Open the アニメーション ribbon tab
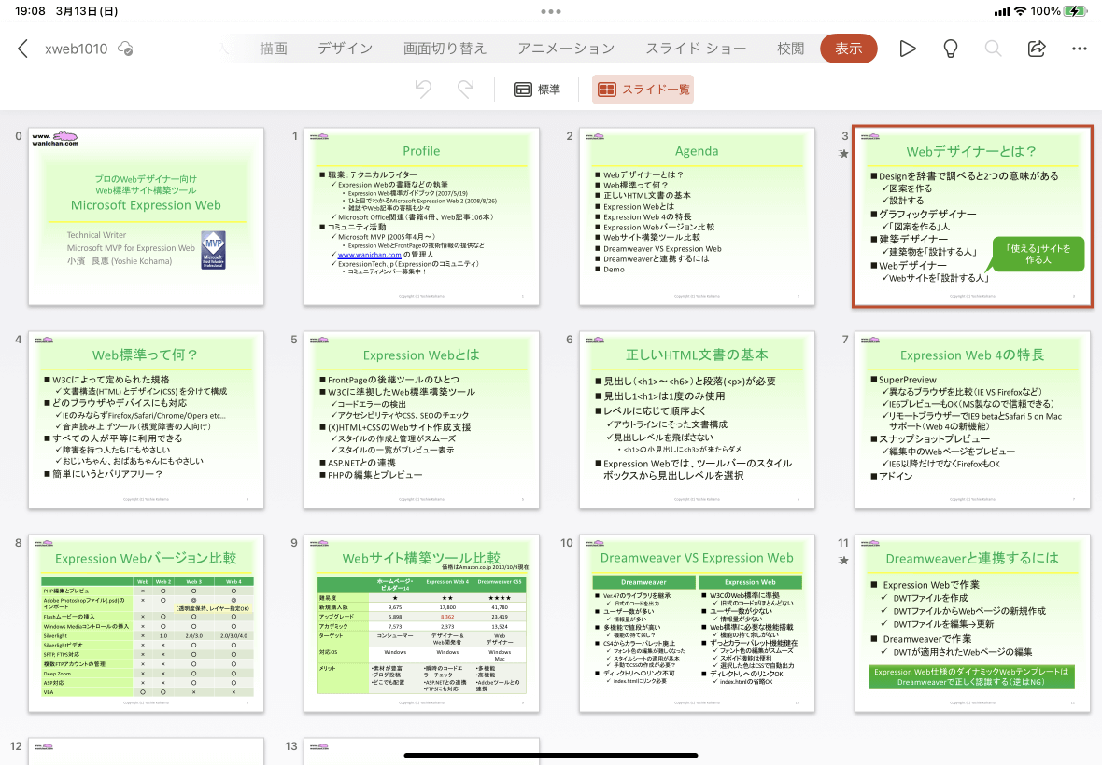Viewport: 1102px width, 765px height. pyautogui.click(x=566, y=48)
